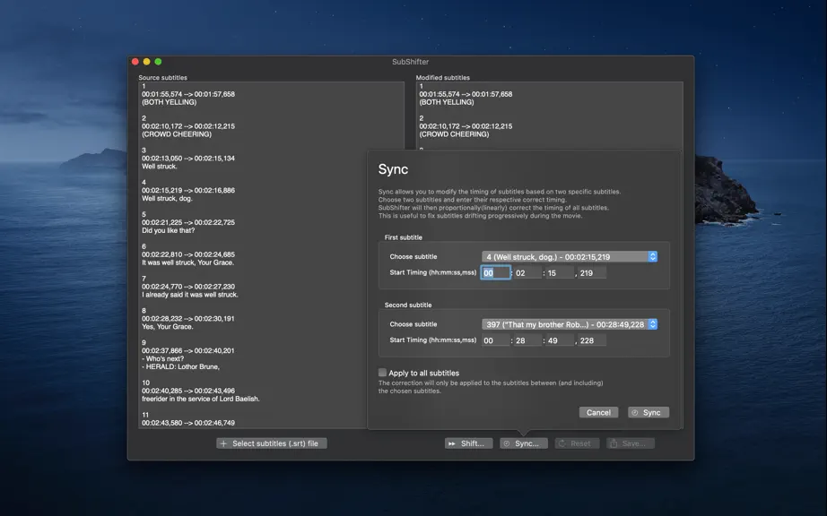Click the first subtitle minutes field showing 02
Viewport: 827px width, 516px height.
pos(528,272)
